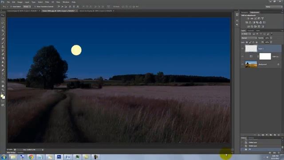This screenshot has width=284, height=160.
Task: Select the Brush tool
Action: click(x=3, y=43)
